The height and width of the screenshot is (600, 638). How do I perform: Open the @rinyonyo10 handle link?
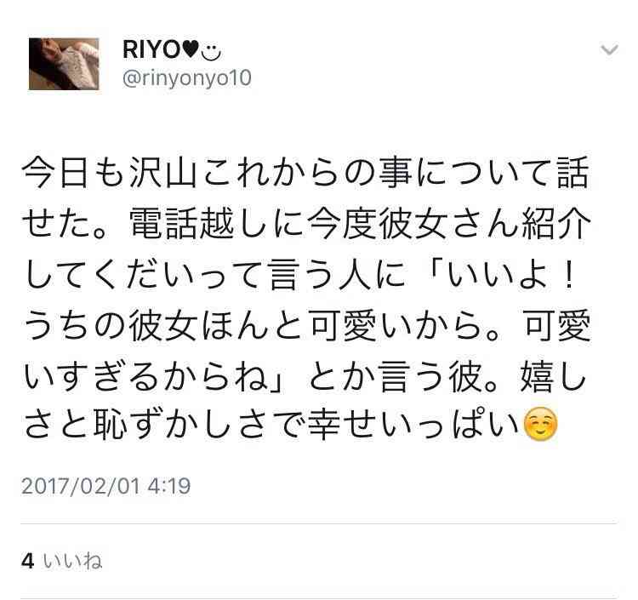pyautogui.click(x=187, y=78)
